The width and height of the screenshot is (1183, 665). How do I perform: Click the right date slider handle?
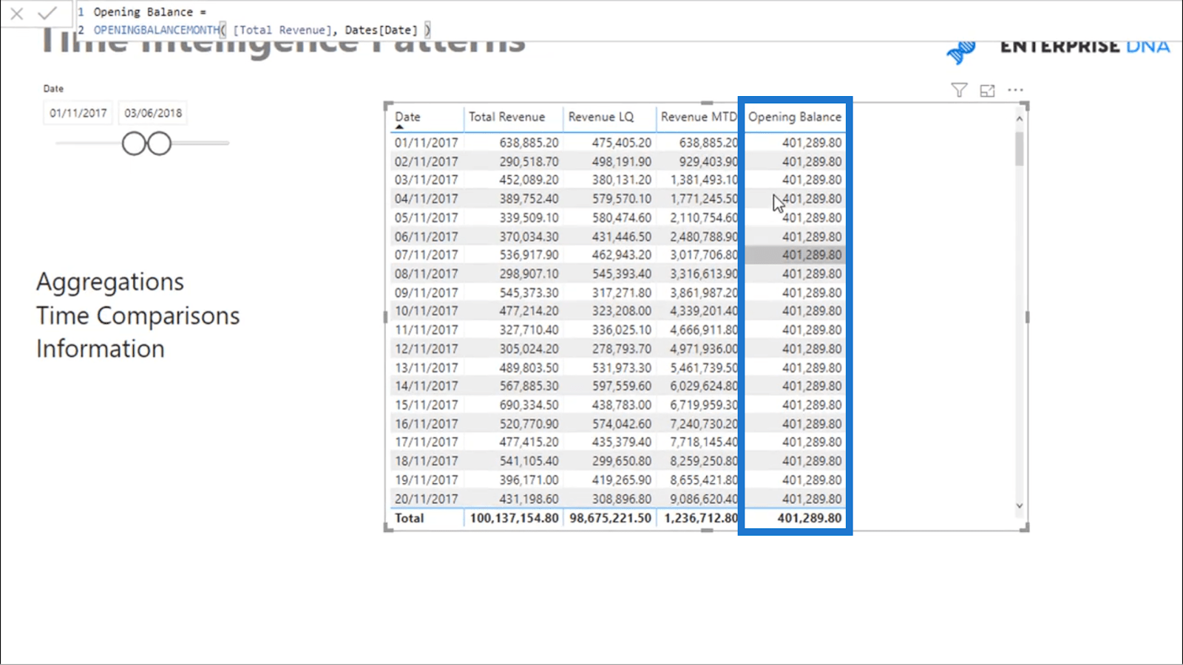tap(159, 143)
